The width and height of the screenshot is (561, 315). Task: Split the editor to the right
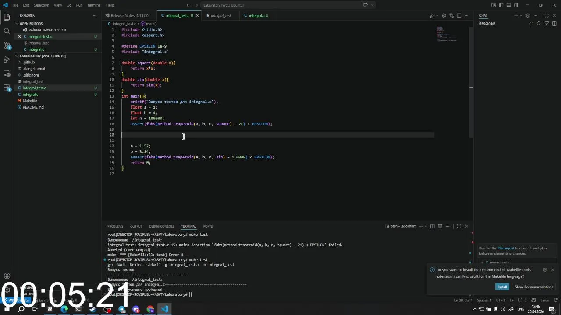(x=459, y=15)
